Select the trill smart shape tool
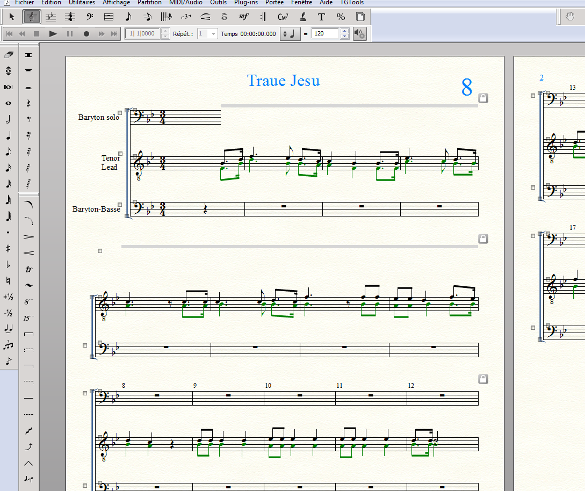This screenshot has width=585, height=491. coord(28,269)
